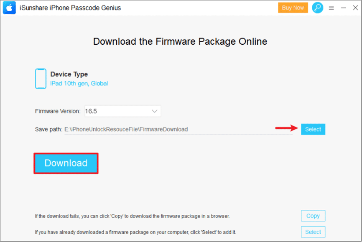This screenshot has width=362, height=242.
Task: Close the iPhone Passcode Genius window
Action: coord(355,8)
